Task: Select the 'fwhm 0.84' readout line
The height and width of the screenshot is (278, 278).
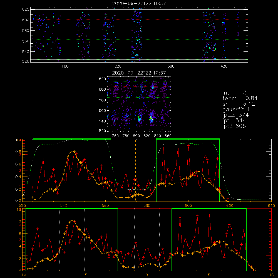Action: 240,98
